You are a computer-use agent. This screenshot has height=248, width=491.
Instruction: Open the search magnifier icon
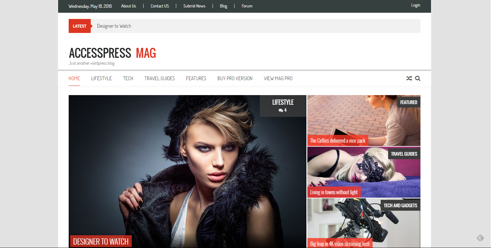pyautogui.click(x=418, y=78)
